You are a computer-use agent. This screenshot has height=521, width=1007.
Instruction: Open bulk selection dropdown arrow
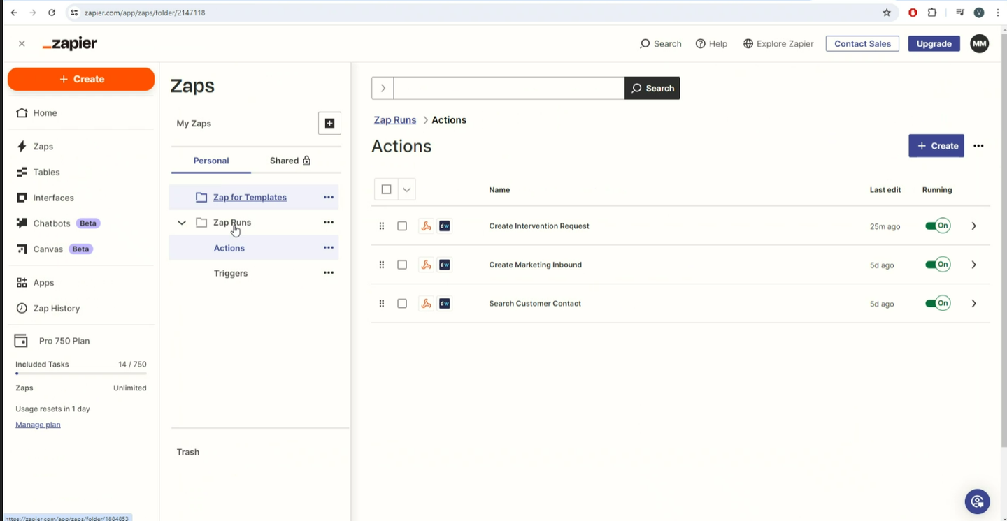tap(406, 189)
